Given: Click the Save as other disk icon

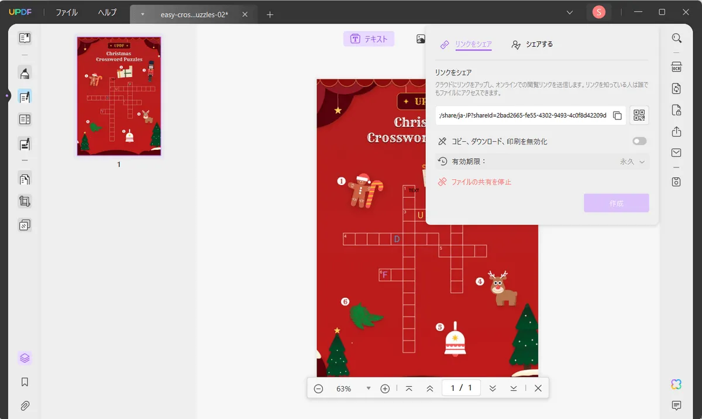Looking at the screenshot, I should (x=677, y=182).
